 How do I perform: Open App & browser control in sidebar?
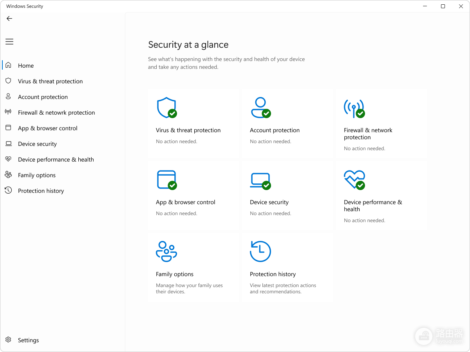48,128
